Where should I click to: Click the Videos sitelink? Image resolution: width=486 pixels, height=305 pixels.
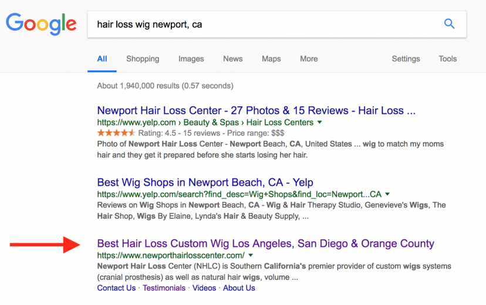pos(204,288)
